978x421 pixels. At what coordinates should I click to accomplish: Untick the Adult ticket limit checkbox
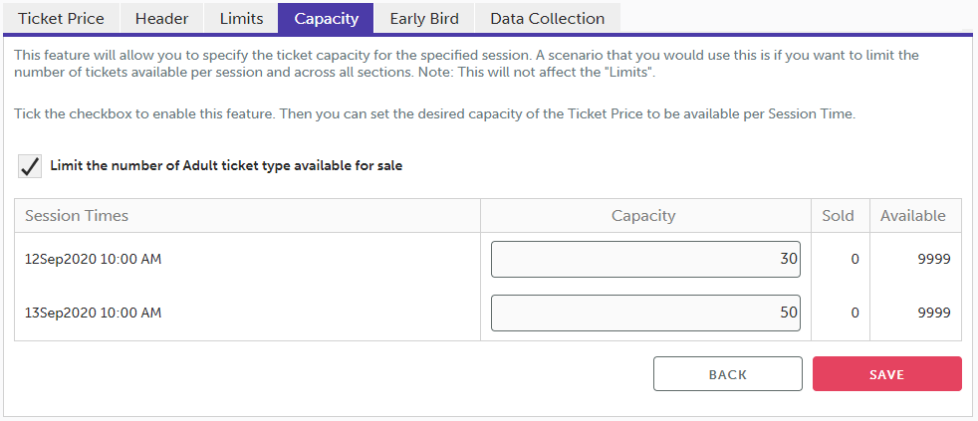(x=30, y=166)
